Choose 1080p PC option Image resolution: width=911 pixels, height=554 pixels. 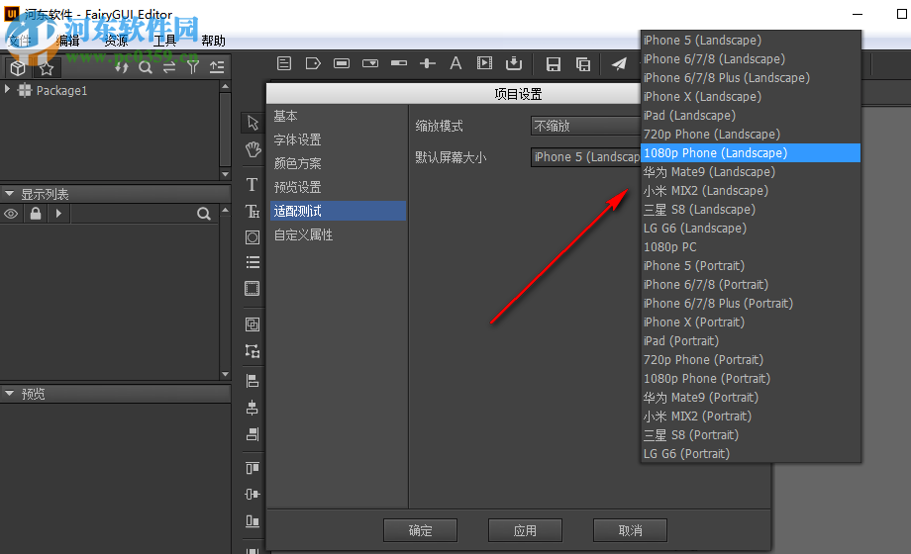tap(750, 246)
